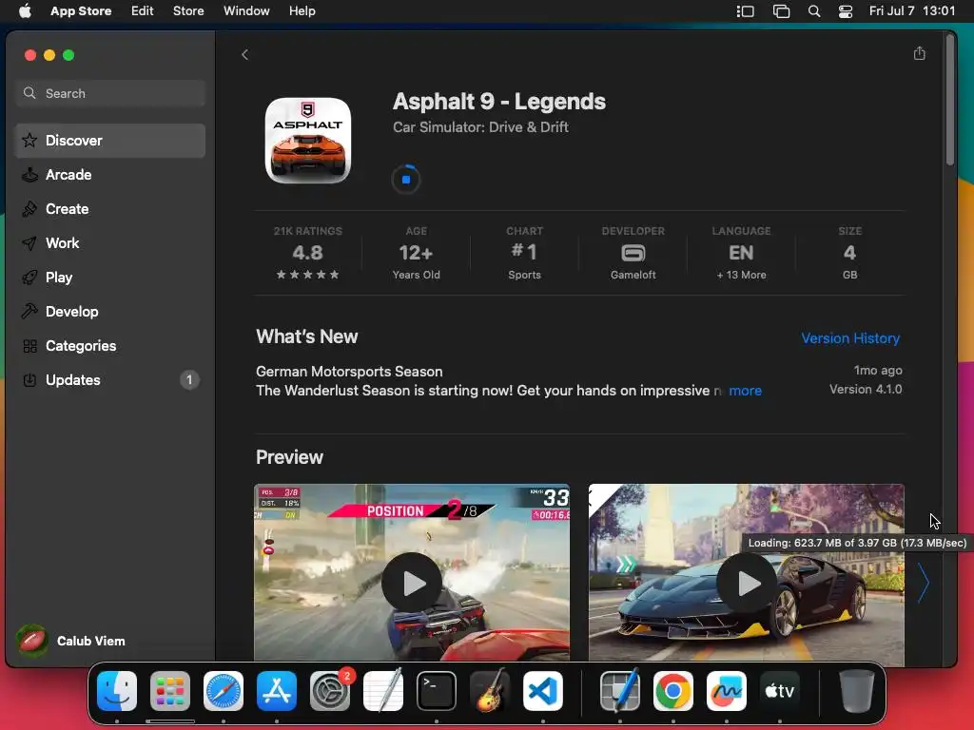Open Google Chrome from the Dock
Viewport: 974px width, 730px height.
coord(673,691)
